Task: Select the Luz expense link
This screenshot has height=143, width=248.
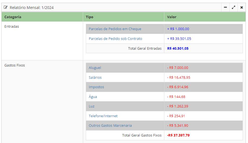Action: (x=92, y=106)
